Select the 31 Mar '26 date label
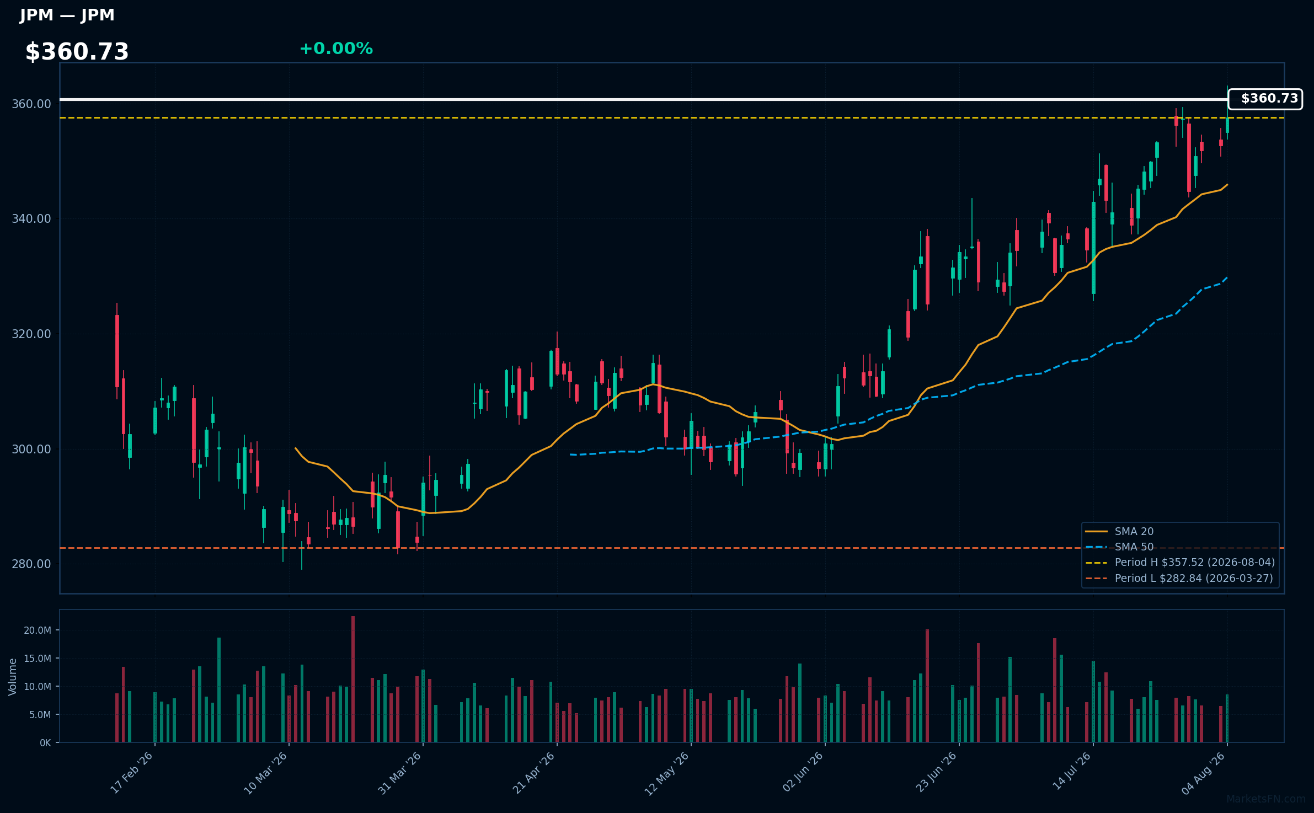The width and height of the screenshot is (1314, 813). [399, 772]
